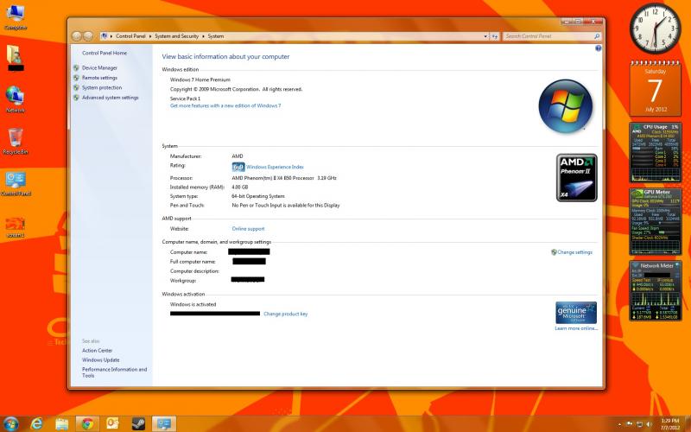The image size is (691, 432).
Task: Click 'Control Panel' in the address breadcrumb
Action: [130, 36]
